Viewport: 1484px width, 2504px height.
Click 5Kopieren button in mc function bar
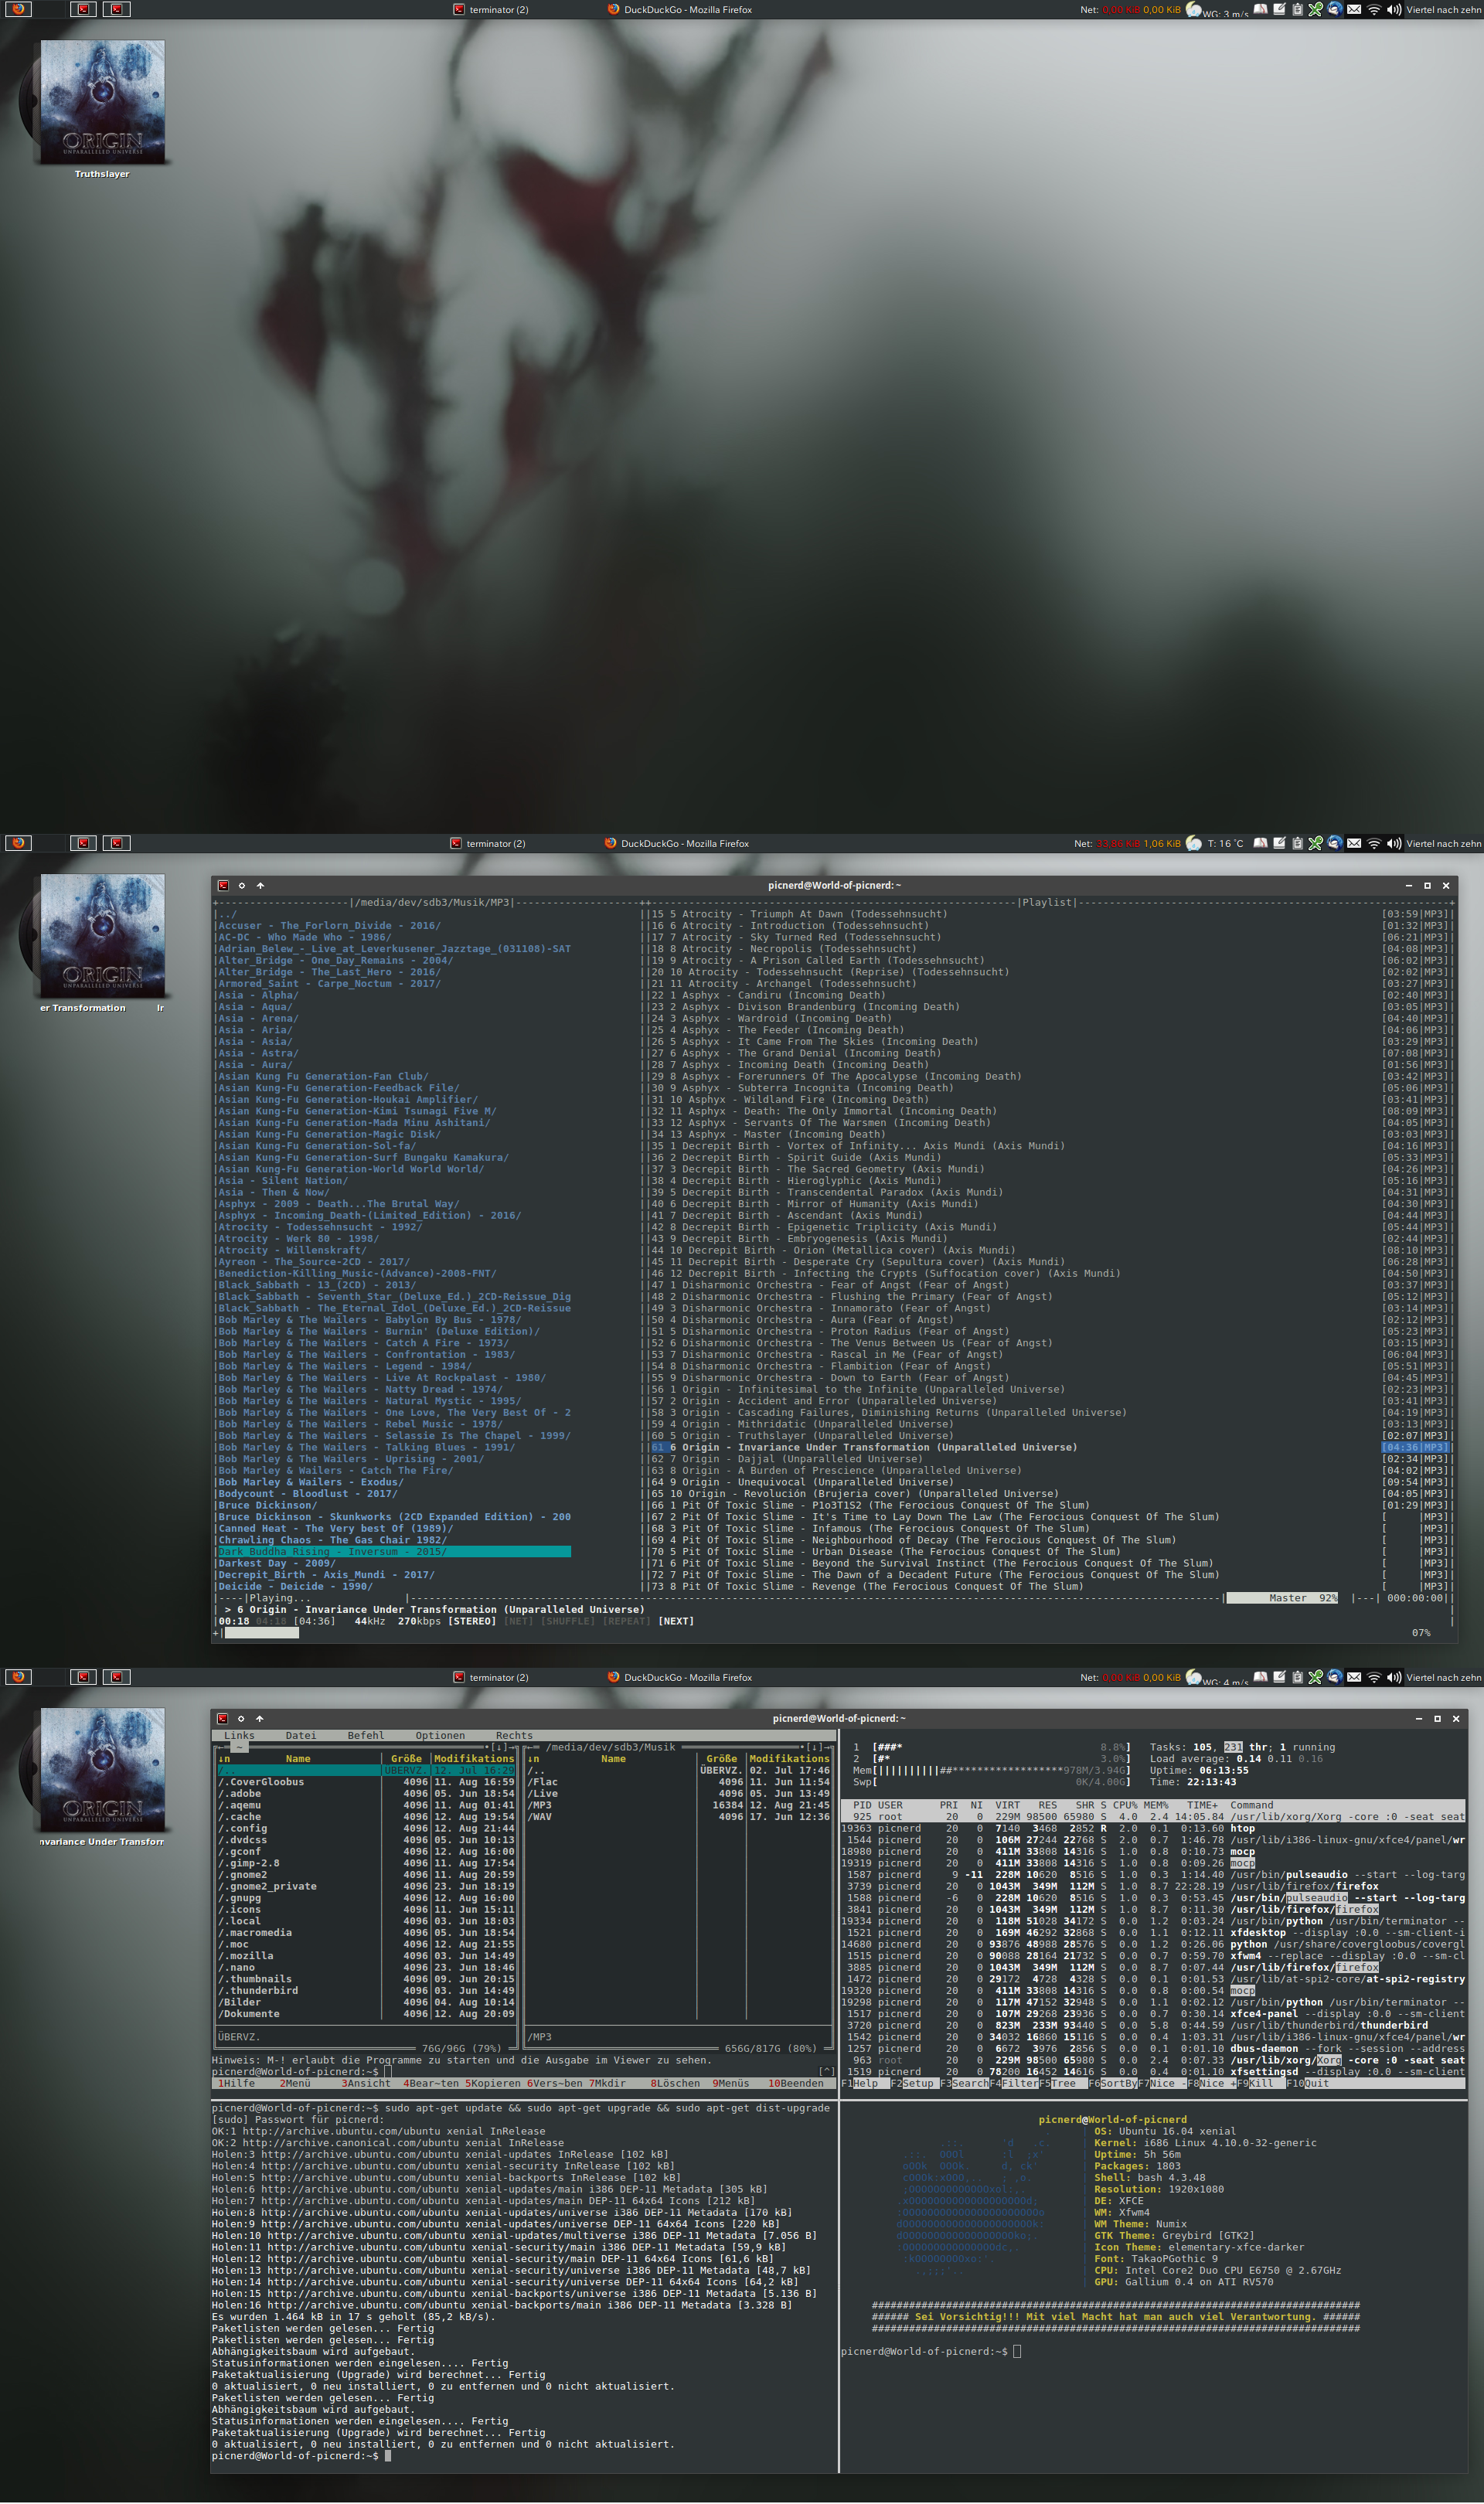pyautogui.click(x=493, y=2084)
